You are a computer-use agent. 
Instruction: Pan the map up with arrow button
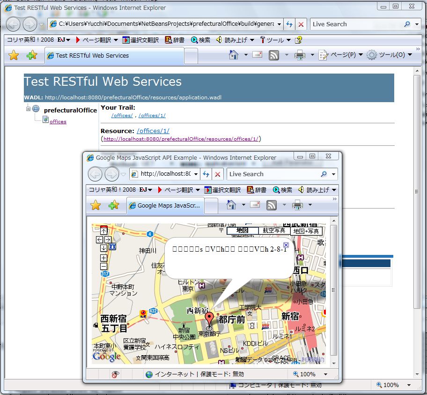point(103,231)
